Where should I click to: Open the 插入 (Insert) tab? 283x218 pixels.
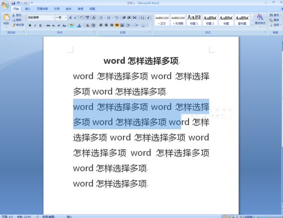click(x=28, y=8)
